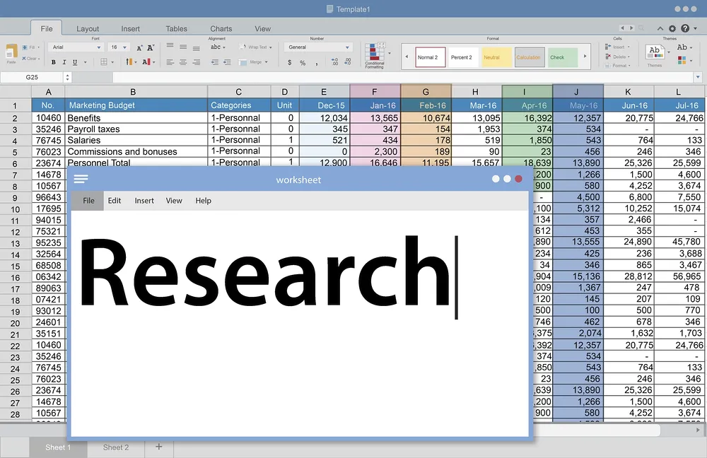707x458 pixels.
Task: Click the percent style icon
Action: (x=303, y=61)
